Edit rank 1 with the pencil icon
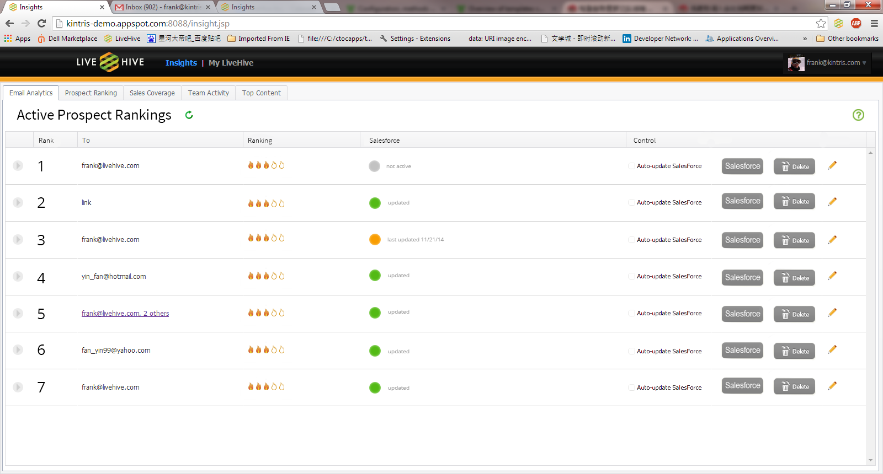Image resolution: width=883 pixels, height=474 pixels. click(832, 165)
